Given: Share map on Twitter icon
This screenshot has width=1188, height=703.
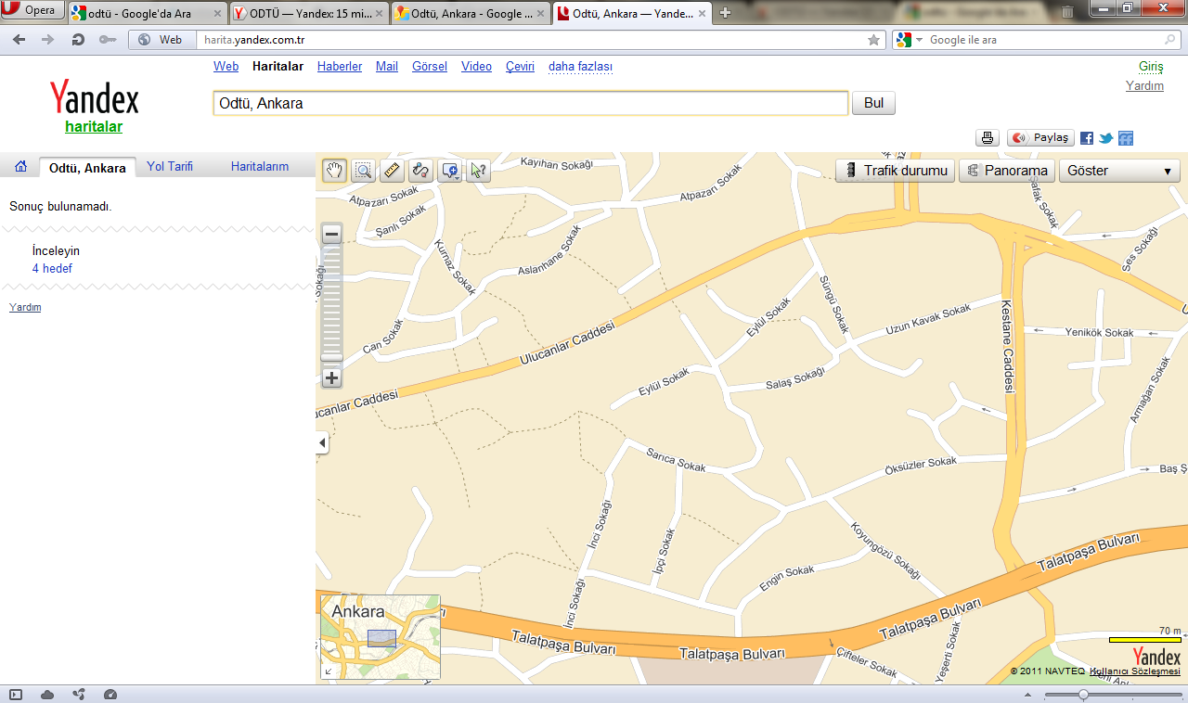Looking at the screenshot, I should [x=1106, y=138].
